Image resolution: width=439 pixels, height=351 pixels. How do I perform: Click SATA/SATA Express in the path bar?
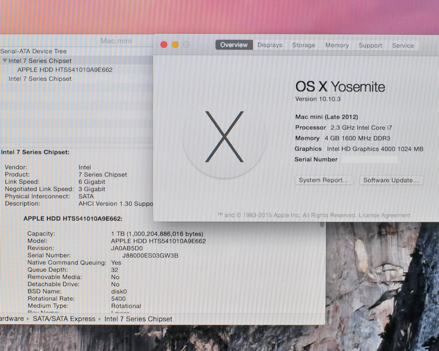[64, 319]
